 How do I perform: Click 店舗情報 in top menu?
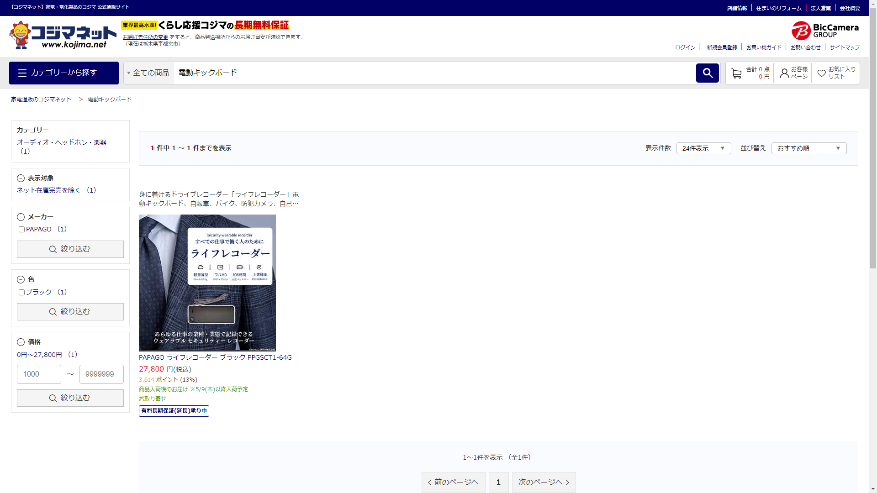click(x=737, y=8)
